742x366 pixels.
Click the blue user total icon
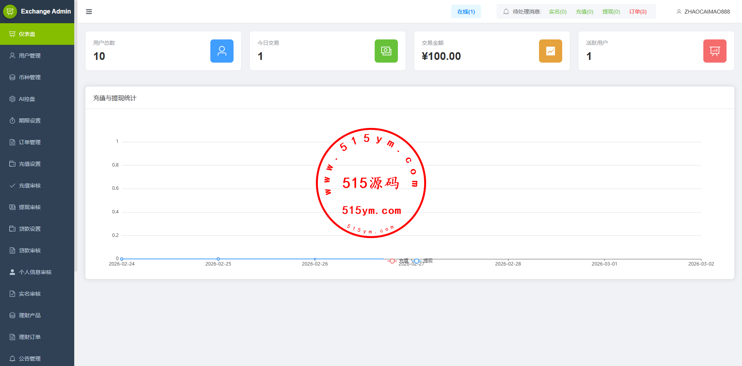222,51
